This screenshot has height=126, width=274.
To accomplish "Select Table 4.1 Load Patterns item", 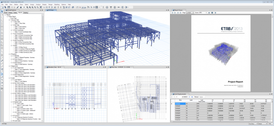I will 21,82.
